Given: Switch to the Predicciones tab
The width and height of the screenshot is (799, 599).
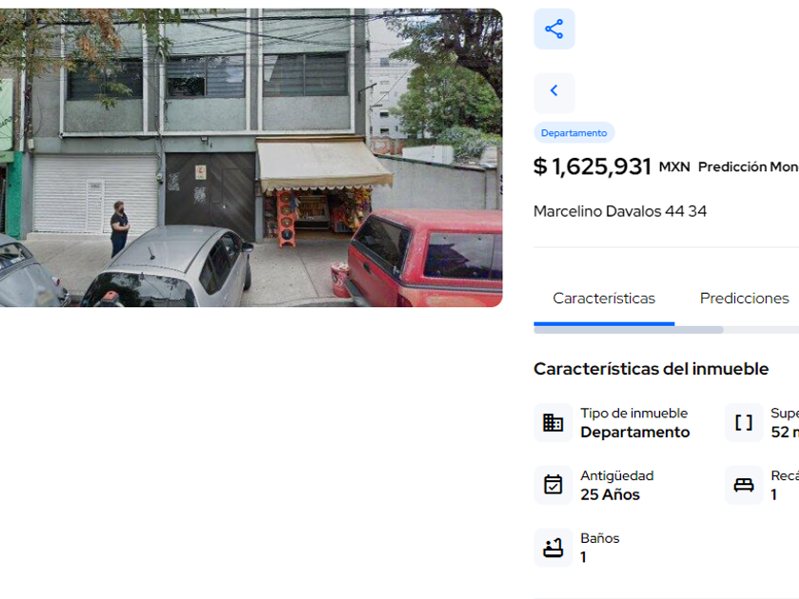Looking at the screenshot, I should [x=744, y=299].
